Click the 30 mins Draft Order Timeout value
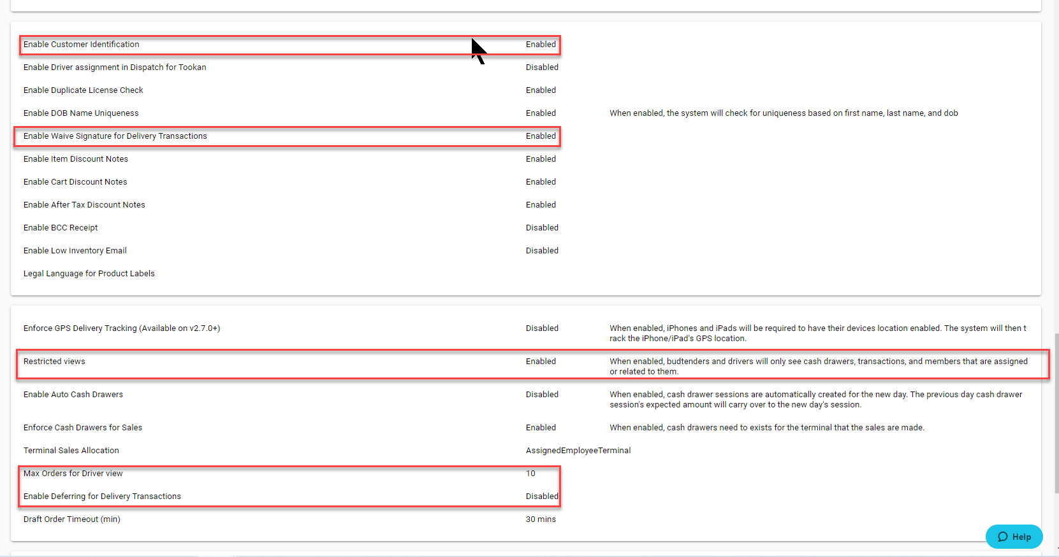Viewport: 1059px width, 557px height. tap(541, 519)
